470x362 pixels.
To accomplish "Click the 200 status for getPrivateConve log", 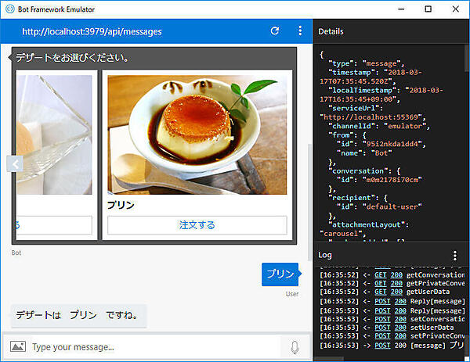I will point(396,283).
